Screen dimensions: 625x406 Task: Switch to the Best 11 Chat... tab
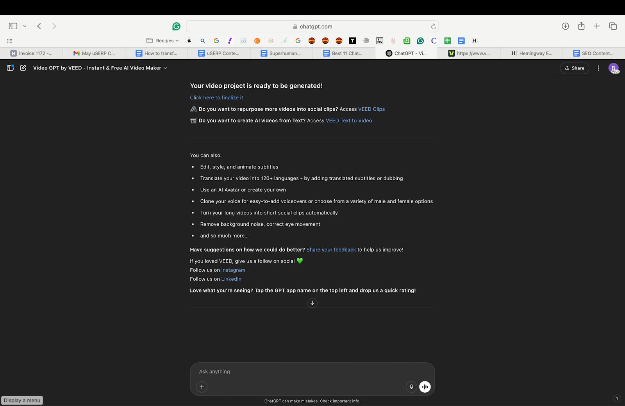pos(344,53)
